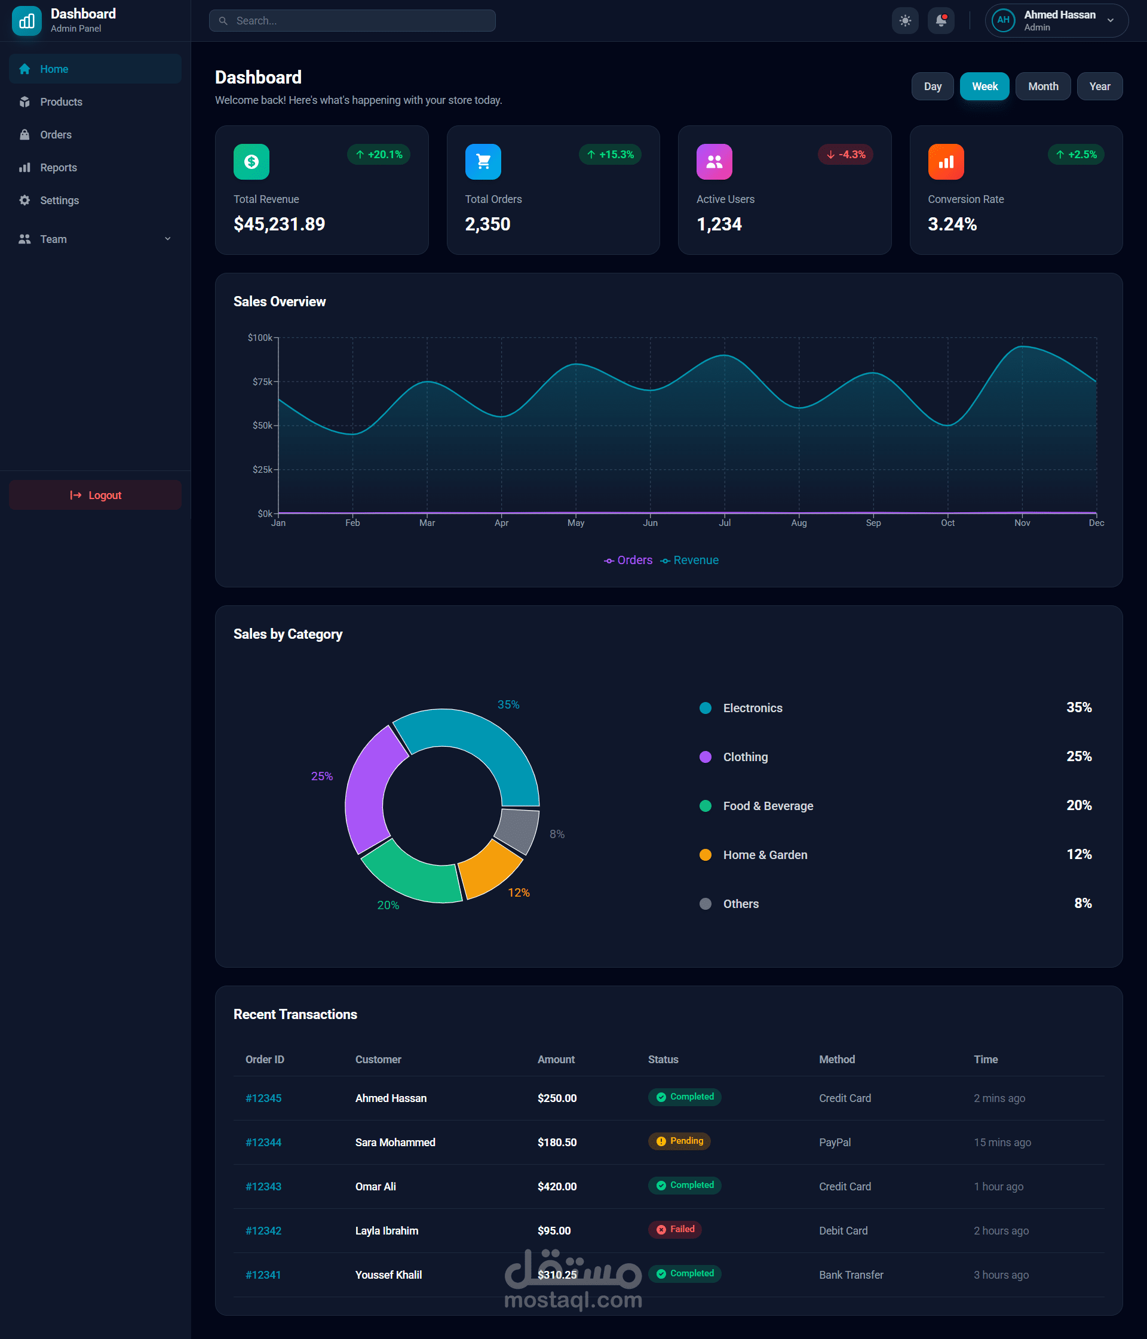1147x1339 pixels.
Task: Expand the Team submenu
Action: click(167, 238)
